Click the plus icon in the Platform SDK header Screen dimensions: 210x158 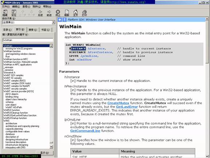point(60,20)
